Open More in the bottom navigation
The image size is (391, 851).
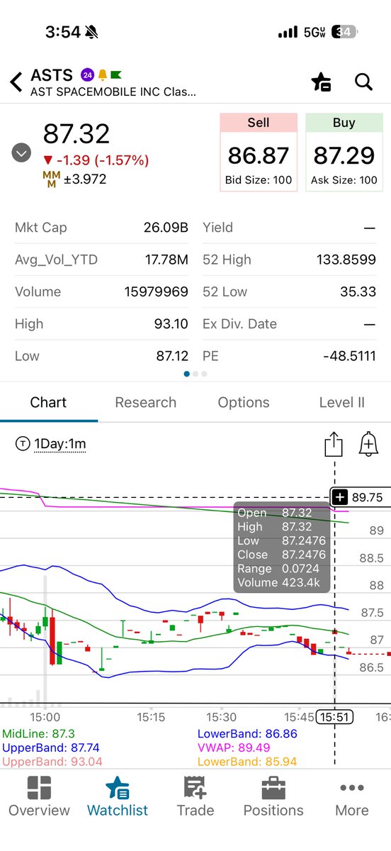pos(352,797)
